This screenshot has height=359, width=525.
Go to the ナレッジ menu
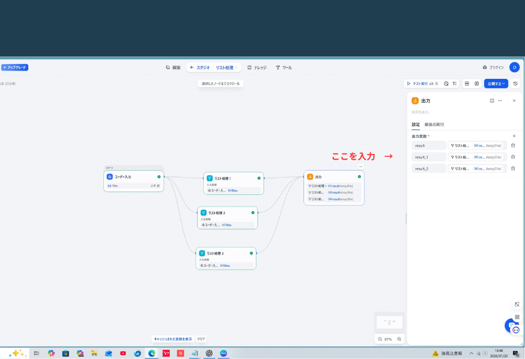click(x=257, y=67)
